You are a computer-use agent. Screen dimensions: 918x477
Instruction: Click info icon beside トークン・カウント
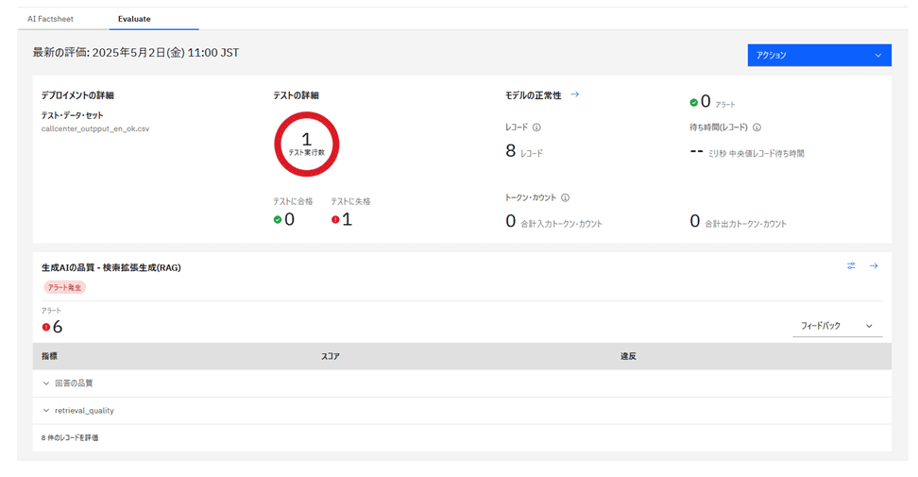tap(565, 198)
